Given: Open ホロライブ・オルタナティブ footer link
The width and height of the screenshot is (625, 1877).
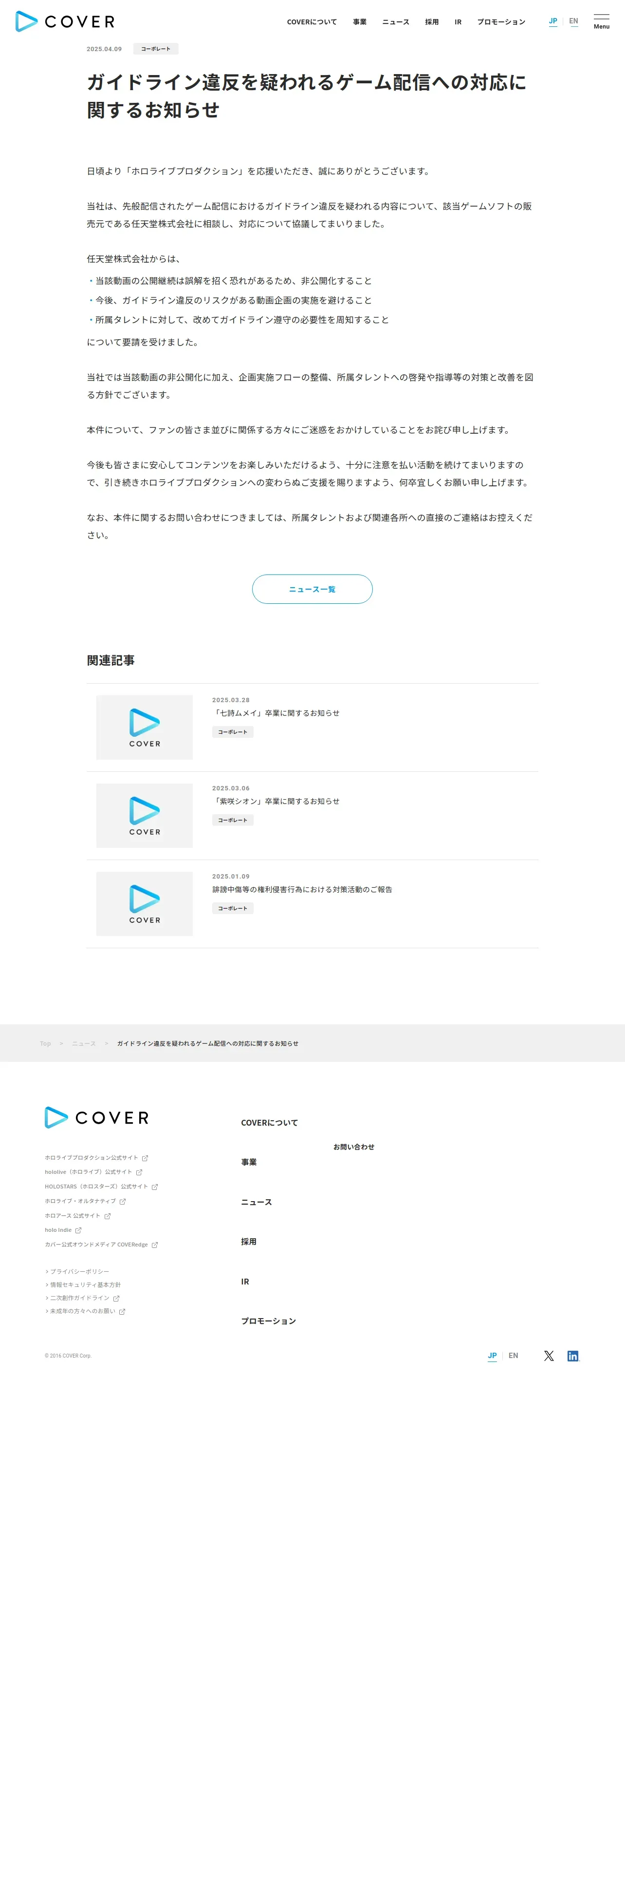Looking at the screenshot, I should click(85, 1201).
